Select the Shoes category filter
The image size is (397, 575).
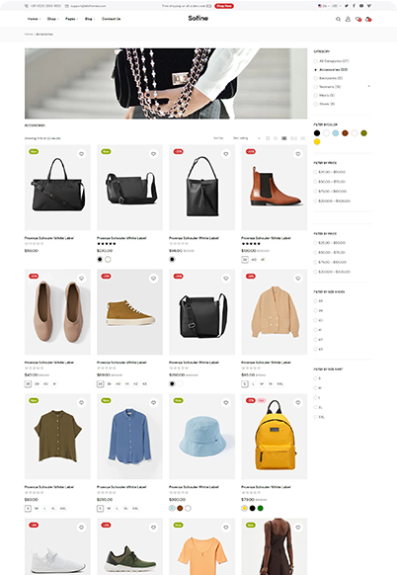pyautogui.click(x=324, y=104)
